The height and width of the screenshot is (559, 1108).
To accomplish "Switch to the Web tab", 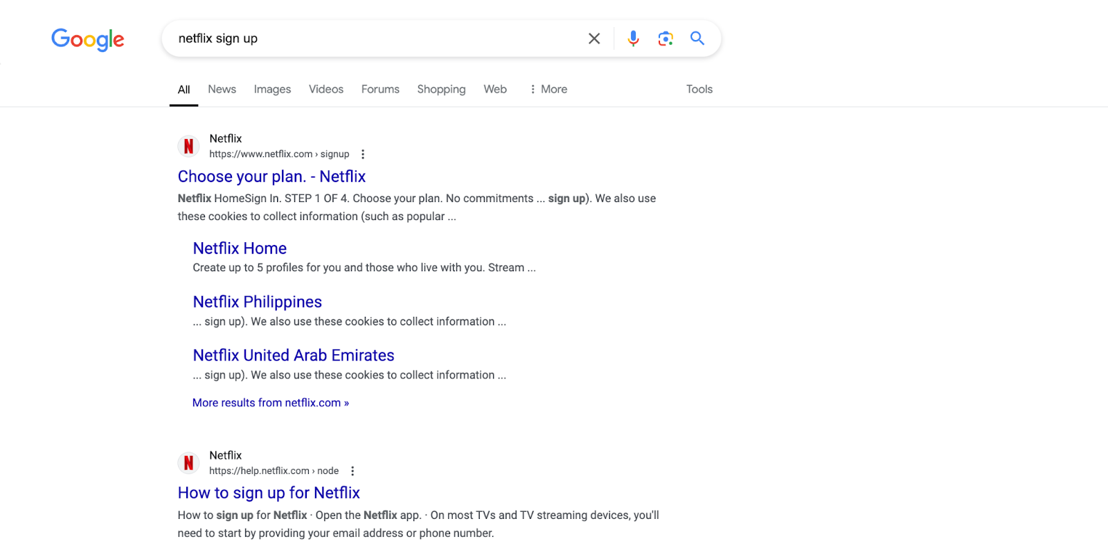I will pyautogui.click(x=495, y=89).
